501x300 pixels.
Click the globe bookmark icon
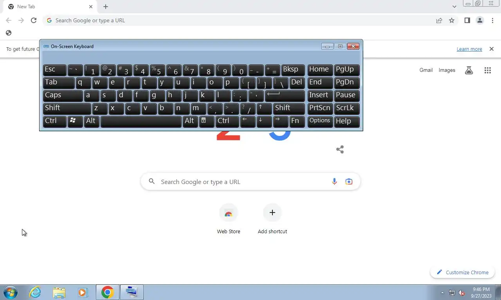9,33
